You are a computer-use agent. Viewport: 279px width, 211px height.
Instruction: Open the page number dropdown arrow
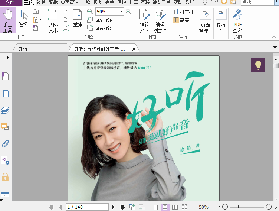pos(106,207)
